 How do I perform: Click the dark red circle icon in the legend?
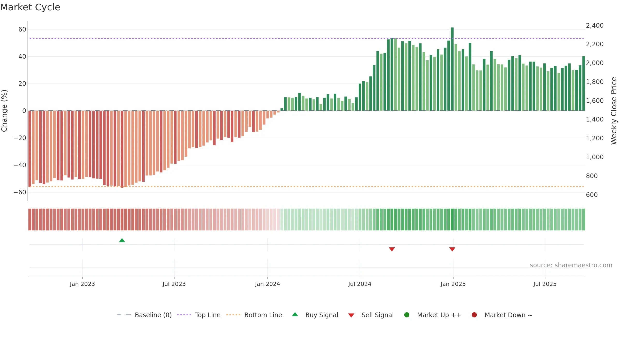coord(474,315)
